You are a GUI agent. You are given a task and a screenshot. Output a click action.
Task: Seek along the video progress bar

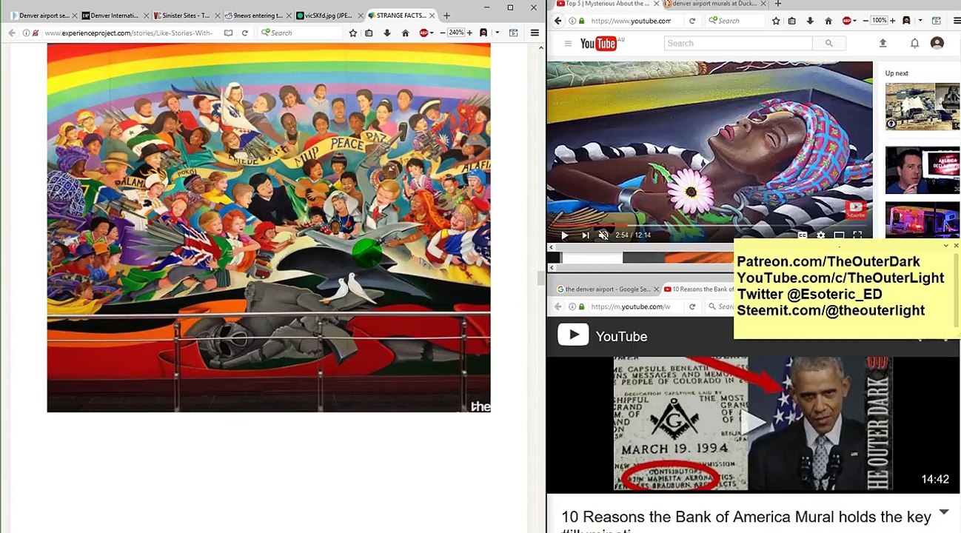pyautogui.click(x=709, y=225)
